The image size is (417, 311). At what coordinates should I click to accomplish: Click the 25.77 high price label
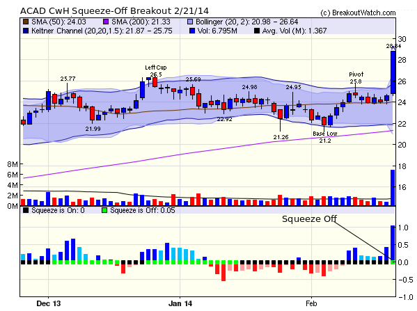(68, 79)
